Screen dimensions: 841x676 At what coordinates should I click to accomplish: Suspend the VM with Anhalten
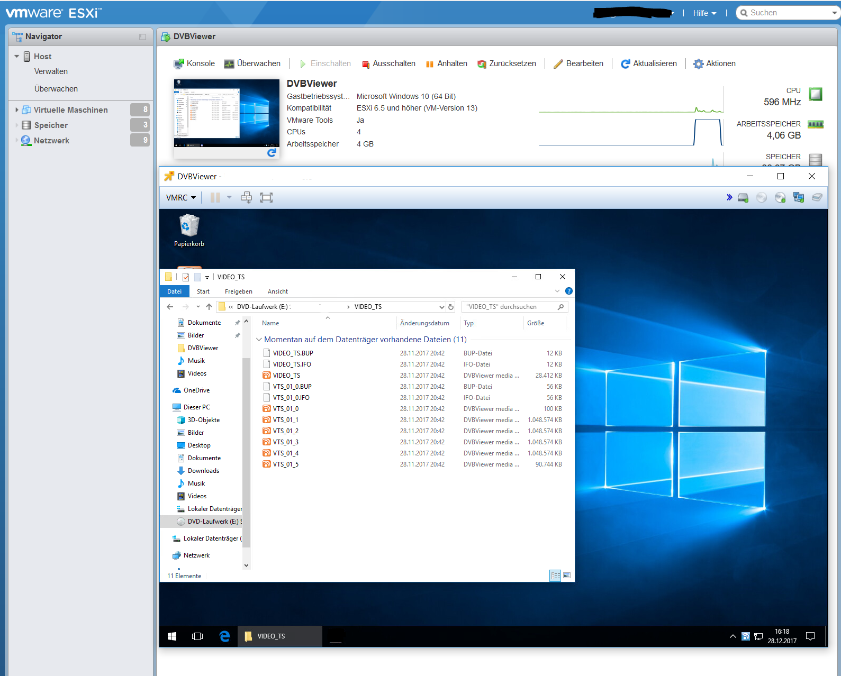coord(447,63)
